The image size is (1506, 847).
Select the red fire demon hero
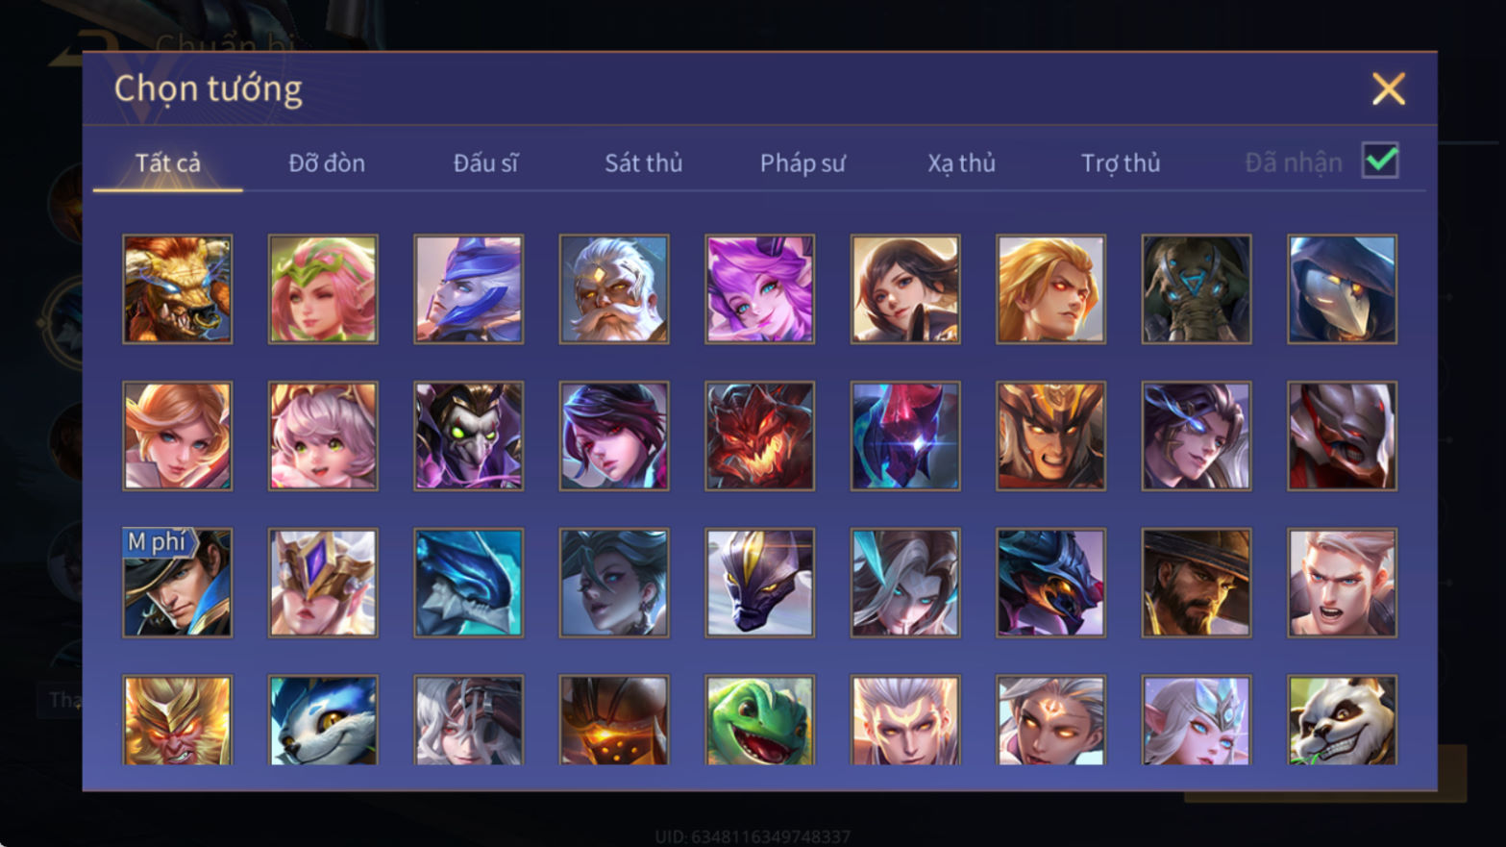(x=759, y=436)
